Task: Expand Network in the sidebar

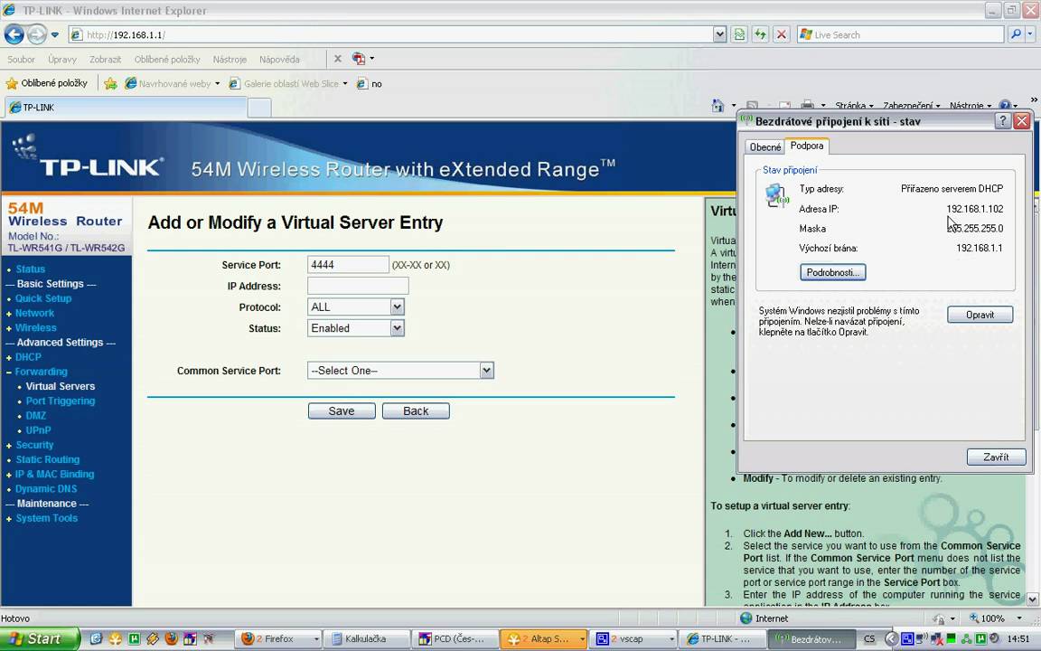Action: click(34, 313)
